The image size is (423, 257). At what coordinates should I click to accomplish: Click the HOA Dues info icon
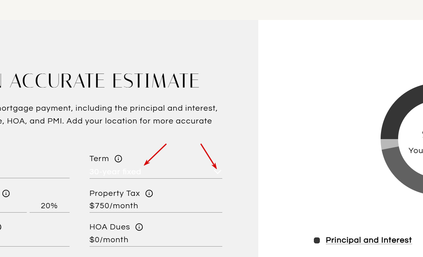click(139, 227)
